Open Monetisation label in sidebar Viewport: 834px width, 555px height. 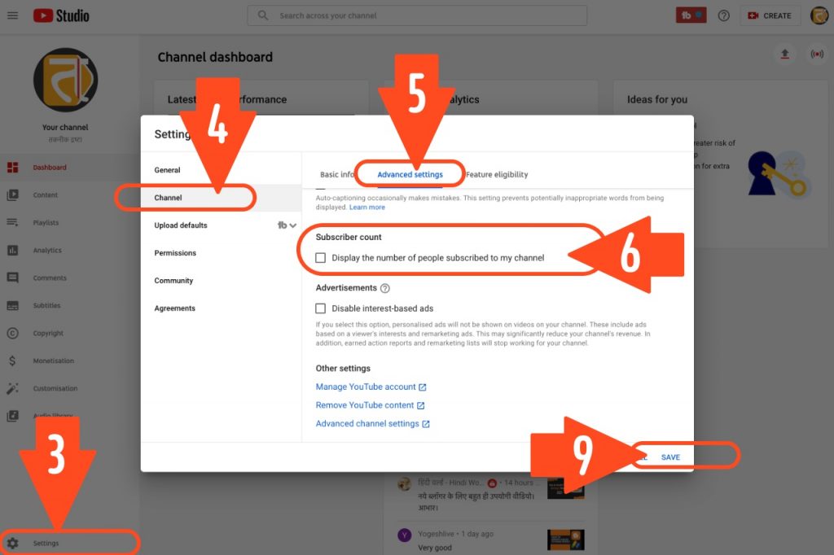(54, 361)
